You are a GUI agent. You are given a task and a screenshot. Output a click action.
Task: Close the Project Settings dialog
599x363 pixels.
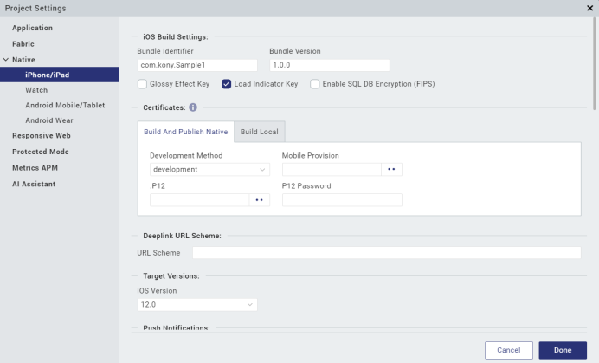tap(589, 8)
